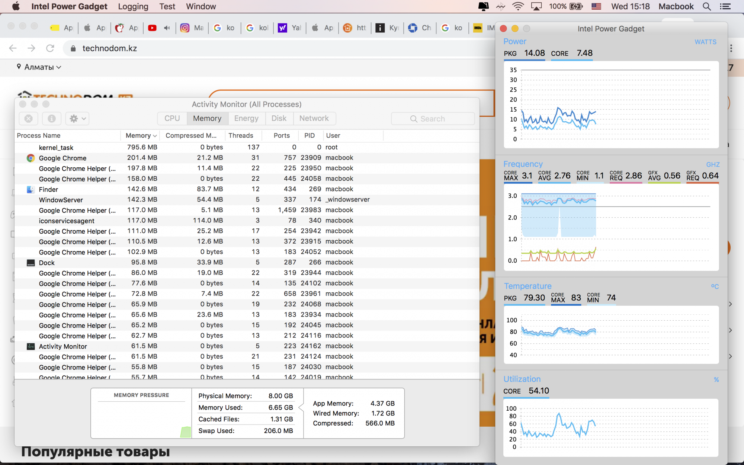744x465 pixels.
Task: Click Chrome back arrow button
Action: click(x=13, y=48)
